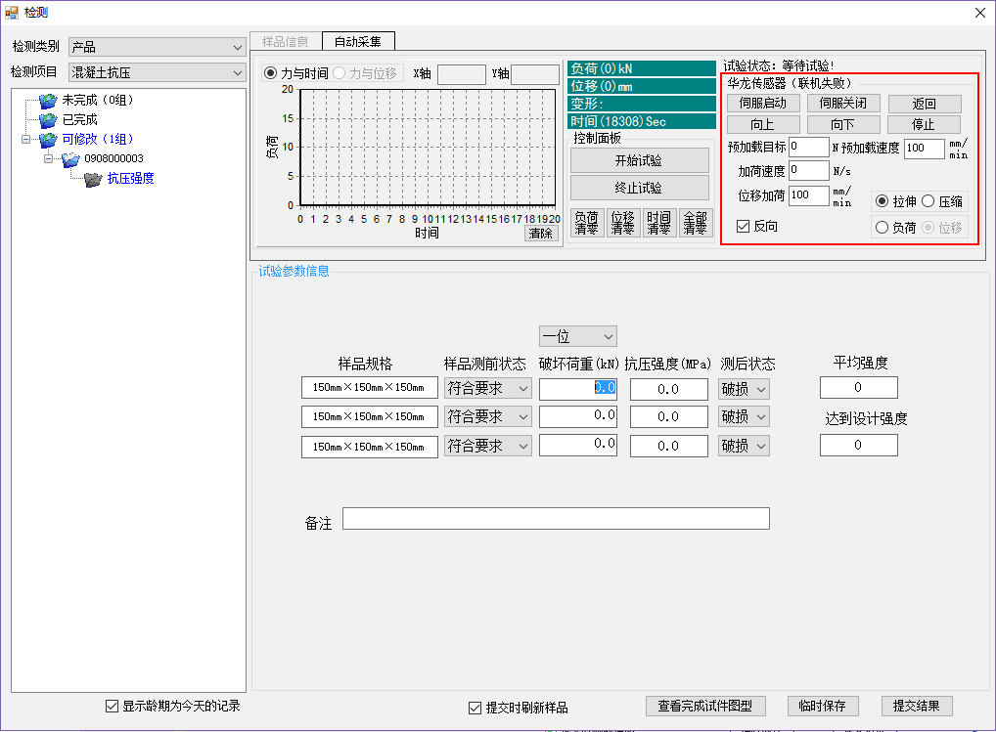Enable the 反向 checkbox
The image size is (996, 732).
744,226
